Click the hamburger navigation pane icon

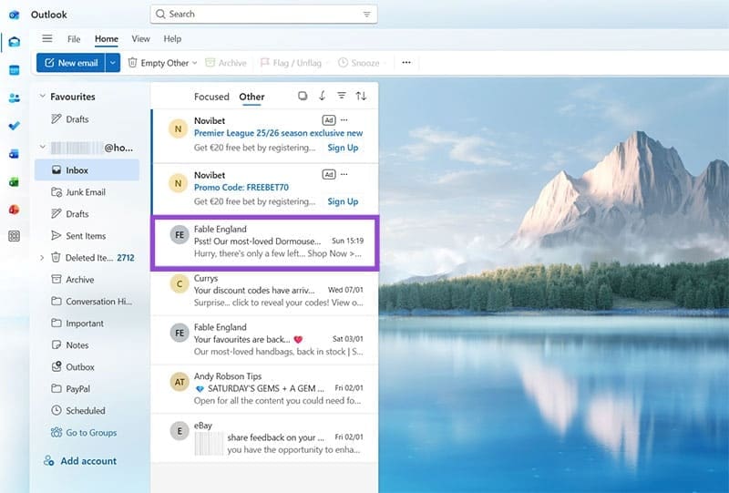(x=47, y=39)
